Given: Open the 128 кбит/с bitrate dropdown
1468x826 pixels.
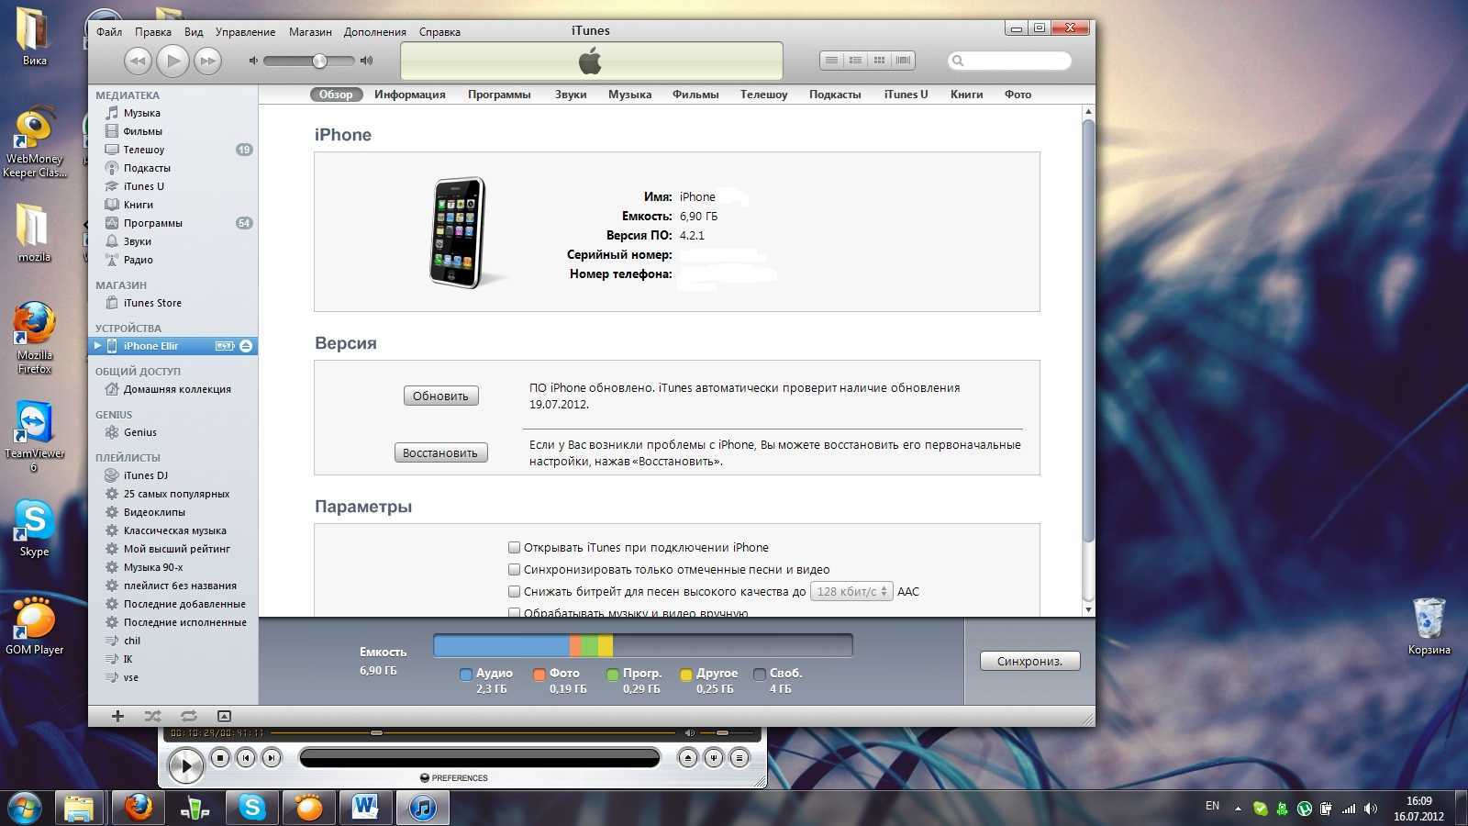Looking at the screenshot, I should pos(851,592).
